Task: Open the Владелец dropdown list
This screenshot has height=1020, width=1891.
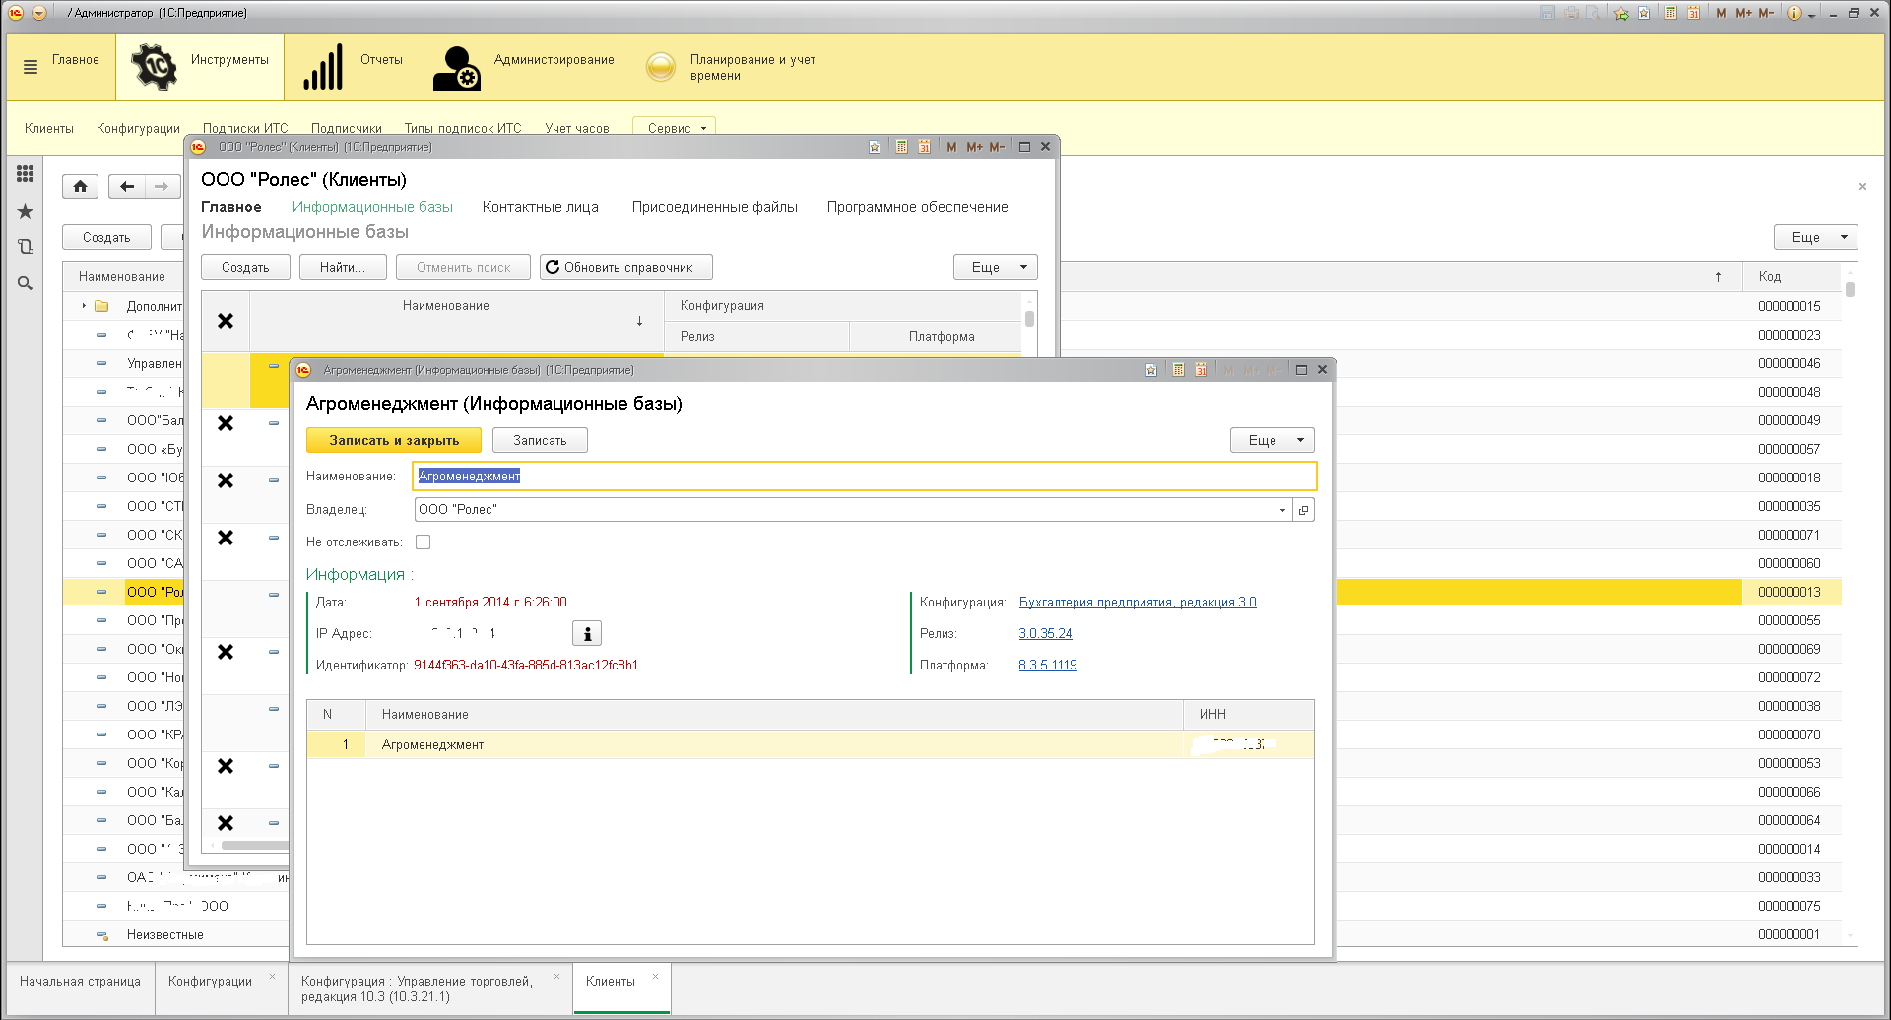Action: [x=1282, y=510]
